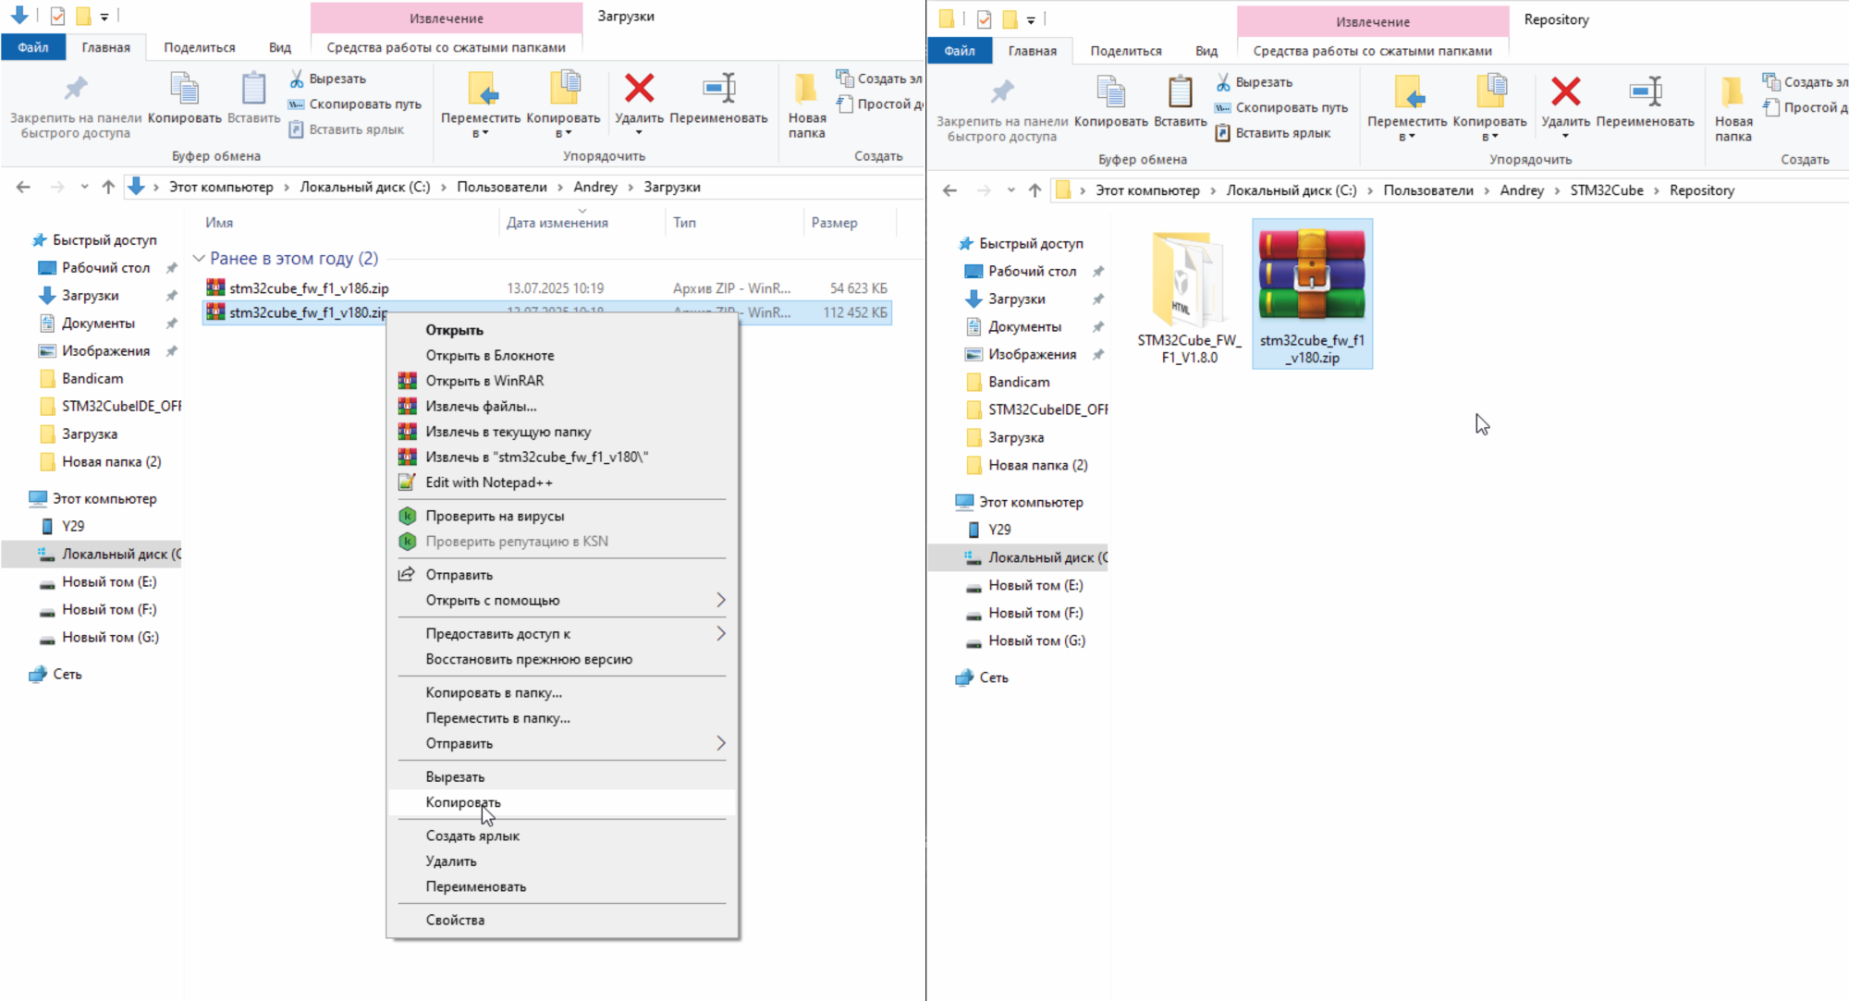Screen dimensions: 1849x1001
Task: Collapse the Ранее в этом году file group
Action: [x=199, y=258]
